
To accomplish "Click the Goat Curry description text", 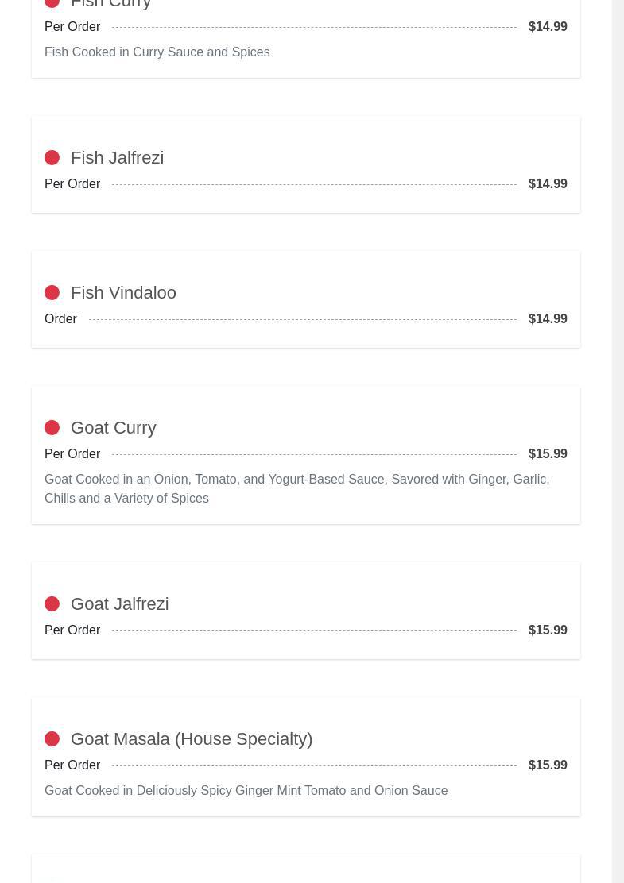I will point(296,488).
